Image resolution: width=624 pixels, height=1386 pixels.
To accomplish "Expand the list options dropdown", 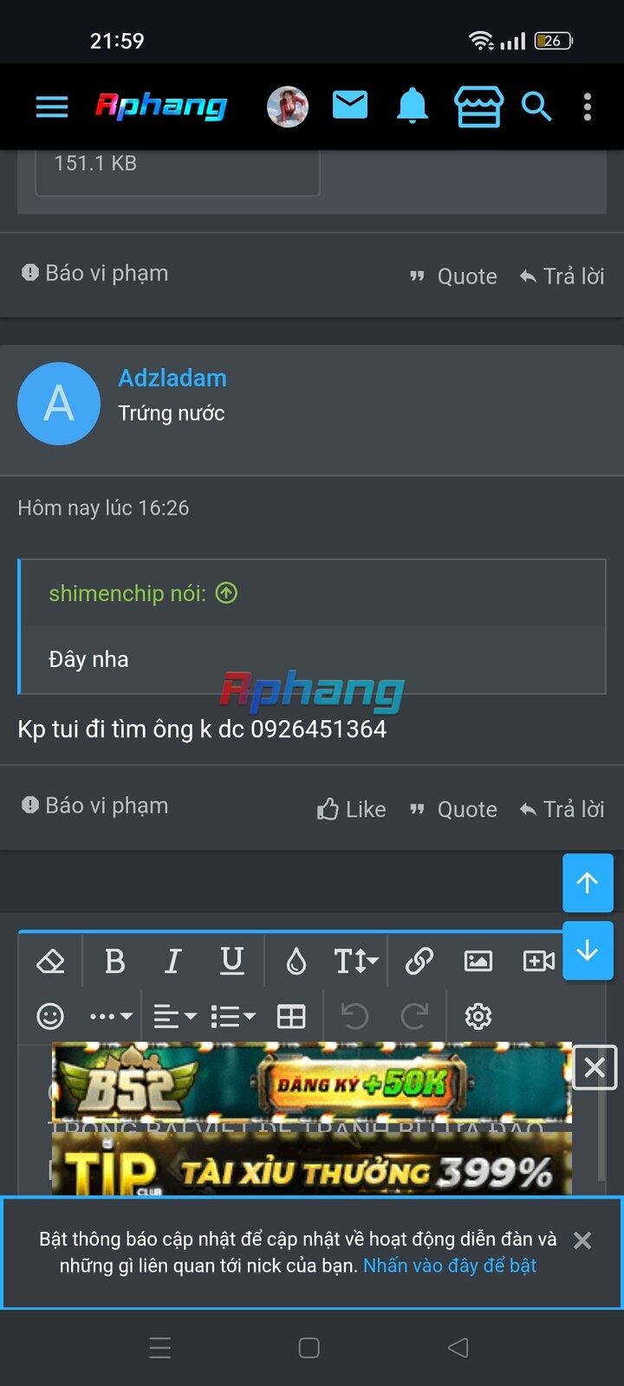I will click(233, 1016).
